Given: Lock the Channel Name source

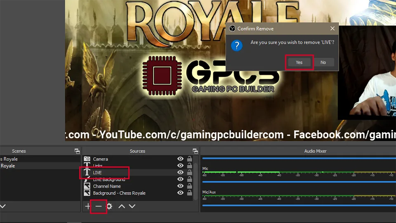Looking at the screenshot, I should click(x=189, y=186).
